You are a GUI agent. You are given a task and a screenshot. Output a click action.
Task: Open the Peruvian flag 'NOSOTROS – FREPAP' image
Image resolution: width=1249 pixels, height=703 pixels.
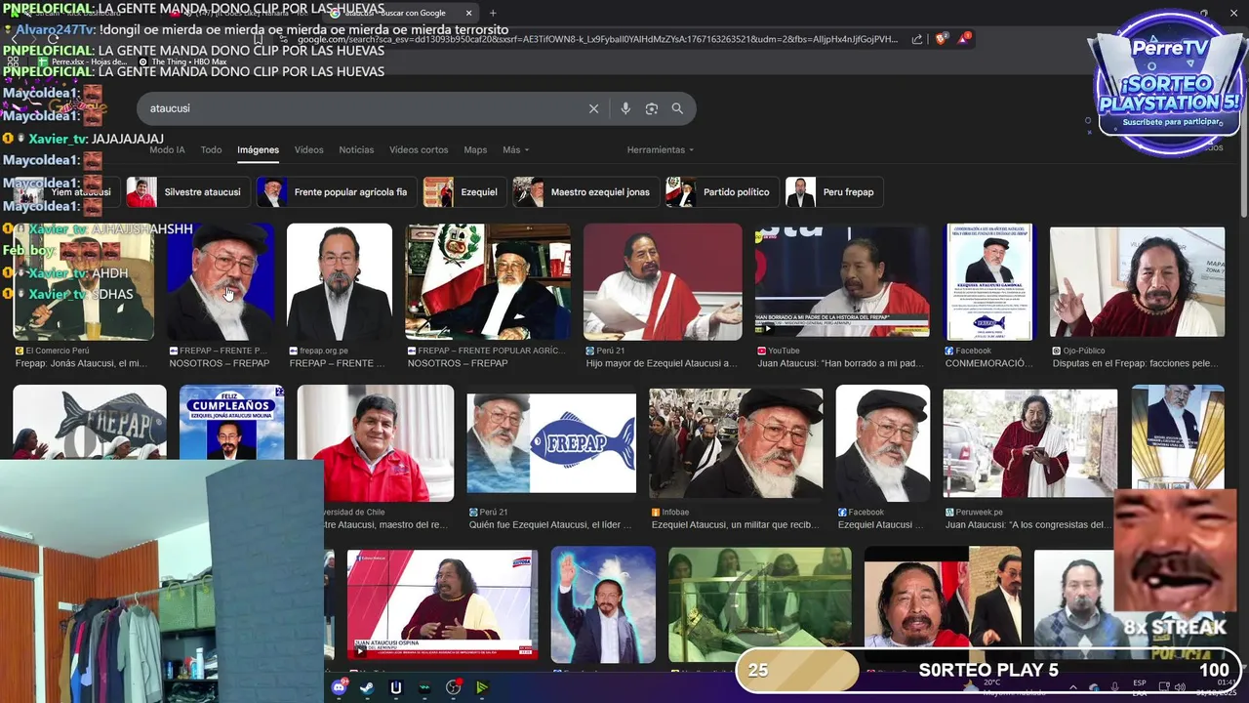(x=488, y=281)
